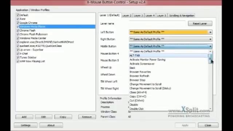Image resolution: width=233 pixels, height=131 pixels.
Task: Select Close (Alt+F4) option
Action: [x=169, y=92]
